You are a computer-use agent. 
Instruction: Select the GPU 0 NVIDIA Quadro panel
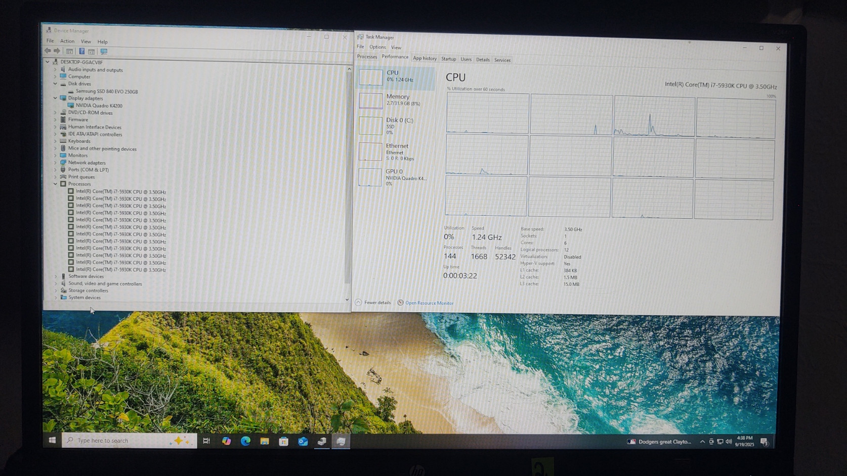[x=395, y=177]
